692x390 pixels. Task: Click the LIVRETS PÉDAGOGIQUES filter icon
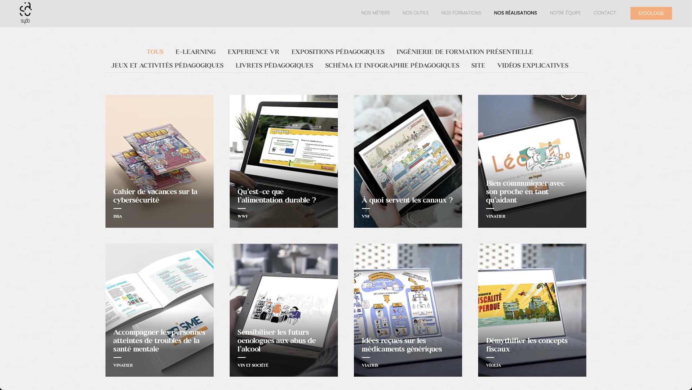[x=274, y=65]
